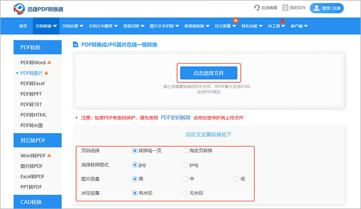Select the 无水印 watermark option
361x209 pixels.
pyautogui.click(x=186, y=193)
